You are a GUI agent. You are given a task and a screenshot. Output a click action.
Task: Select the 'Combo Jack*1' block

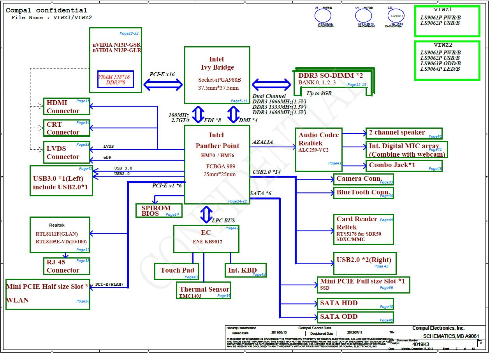tap(404, 166)
